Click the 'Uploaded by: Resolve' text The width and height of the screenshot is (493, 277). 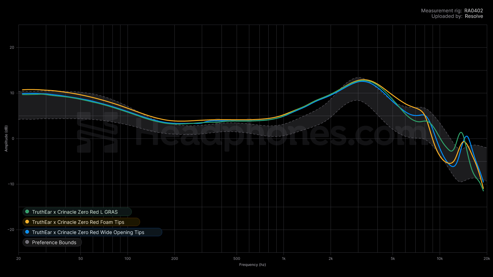[457, 16]
